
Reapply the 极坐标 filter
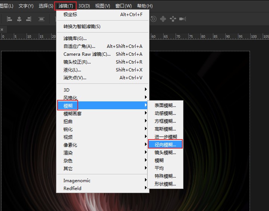[x=103, y=15]
